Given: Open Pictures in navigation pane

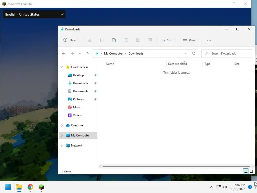Looking at the screenshot, I should tap(78, 99).
